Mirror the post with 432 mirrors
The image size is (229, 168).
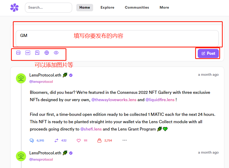pos(56,140)
